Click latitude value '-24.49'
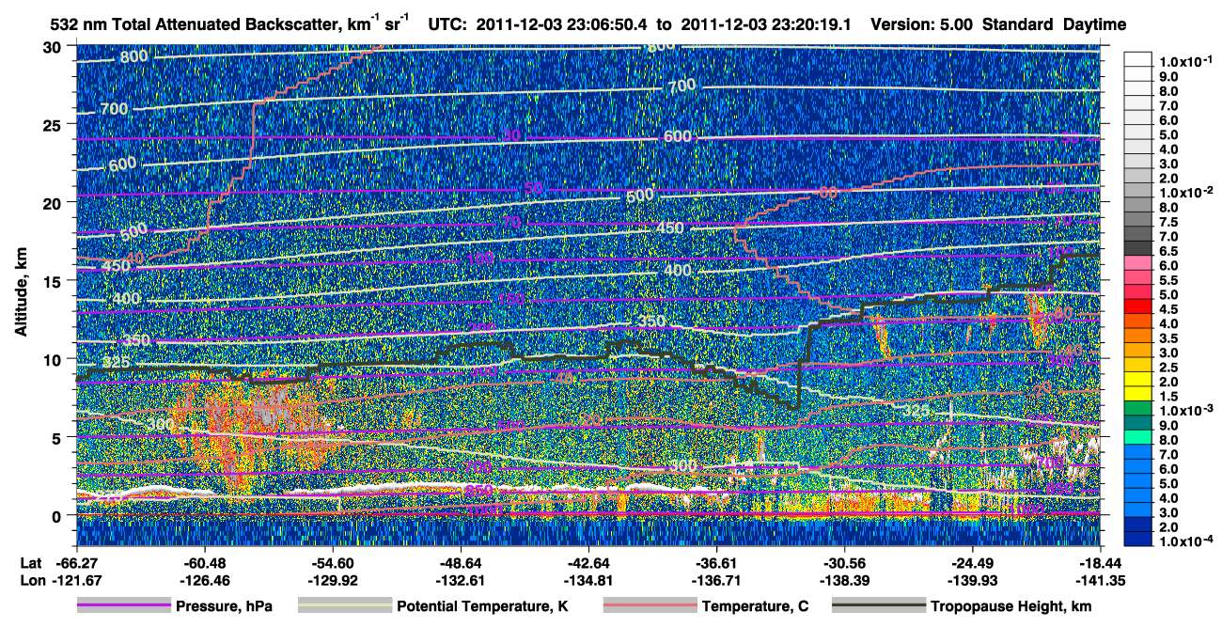The width and height of the screenshot is (1222, 627). pos(972,563)
